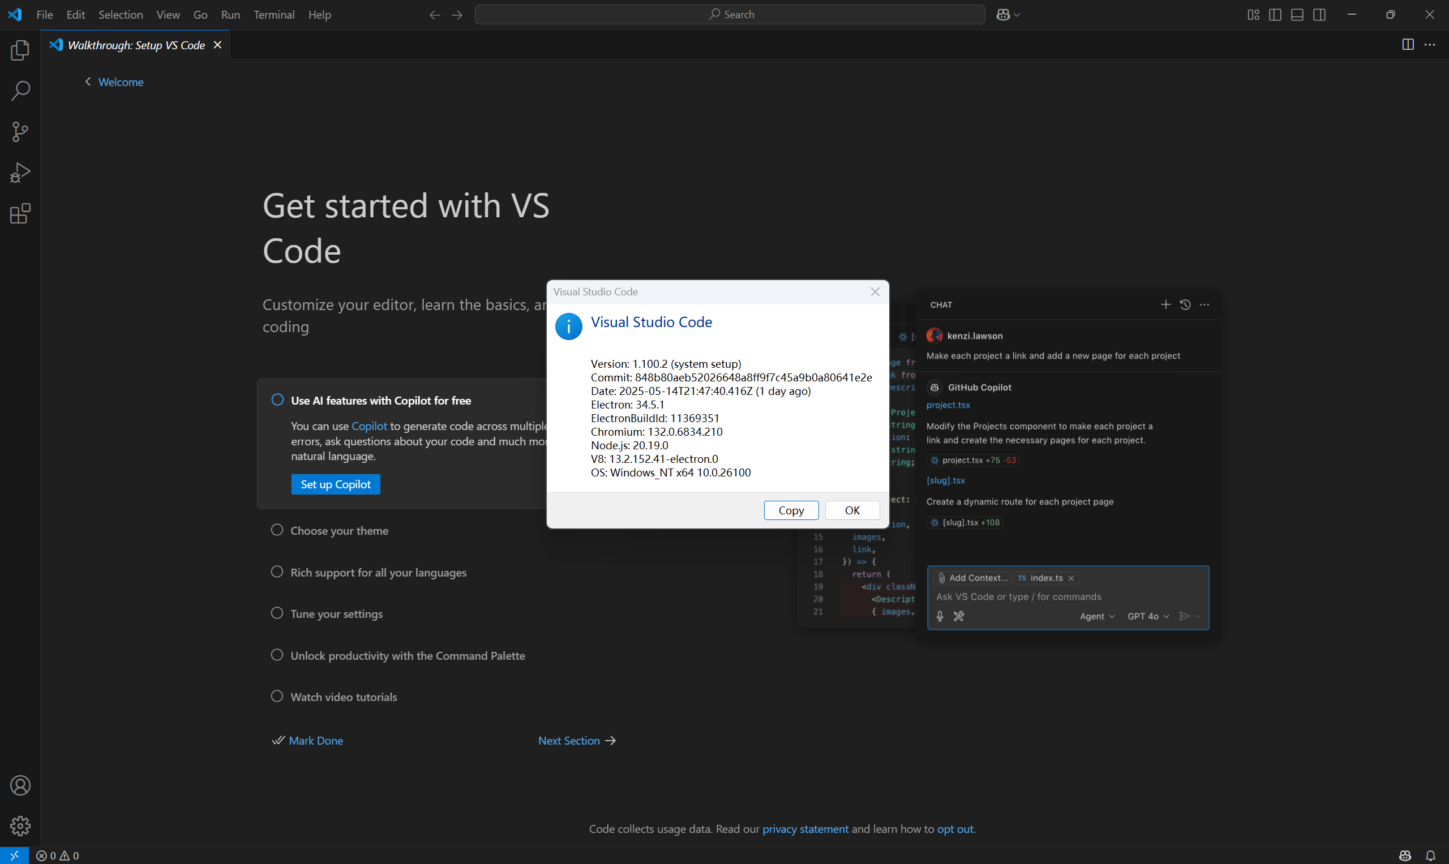Screen dimensions: 1449x864
Task: Select the Tune your settings step radio
Action: tap(277, 613)
